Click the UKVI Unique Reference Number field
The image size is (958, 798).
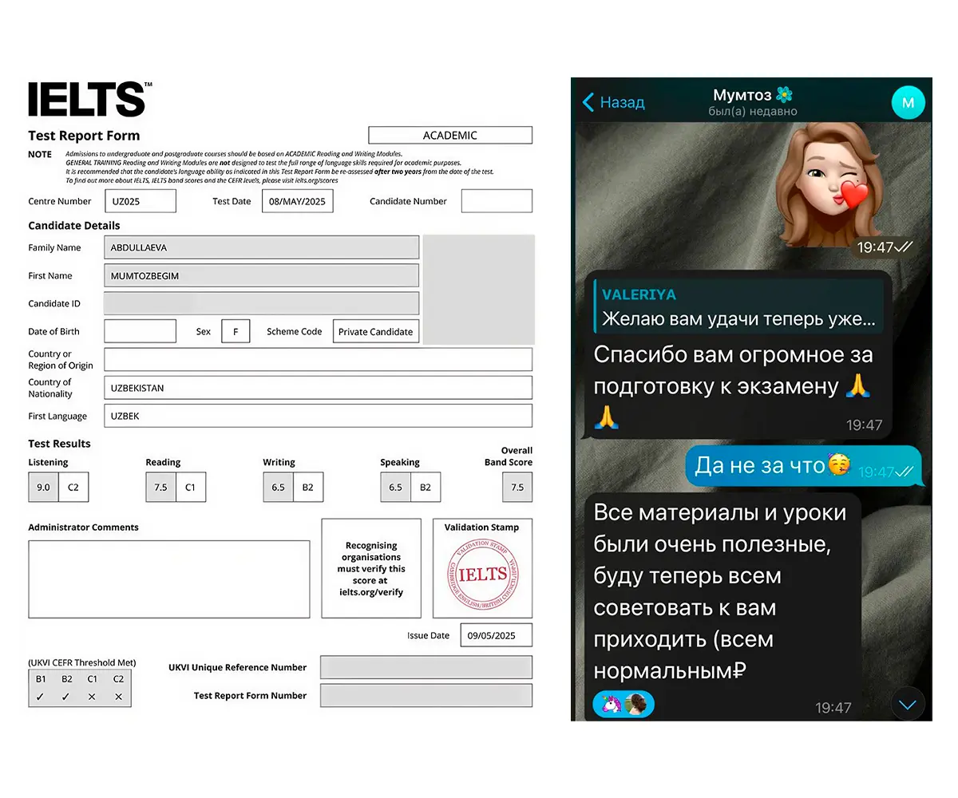pos(426,667)
